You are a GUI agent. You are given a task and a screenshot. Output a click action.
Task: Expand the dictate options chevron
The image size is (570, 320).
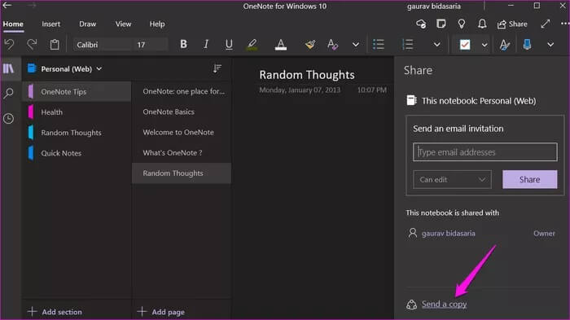click(550, 45)
